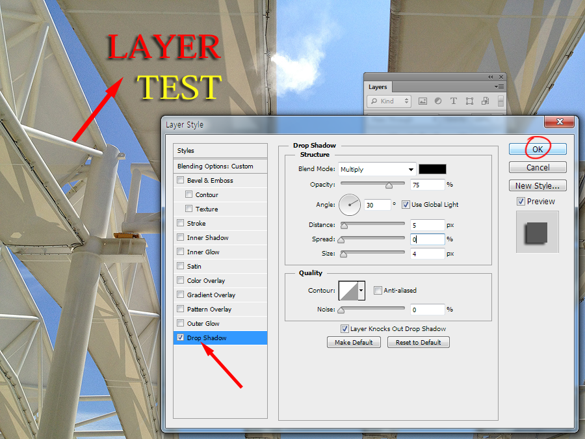
Task: Enable the Stroke checkbox
Action: [x=181, y=223]
